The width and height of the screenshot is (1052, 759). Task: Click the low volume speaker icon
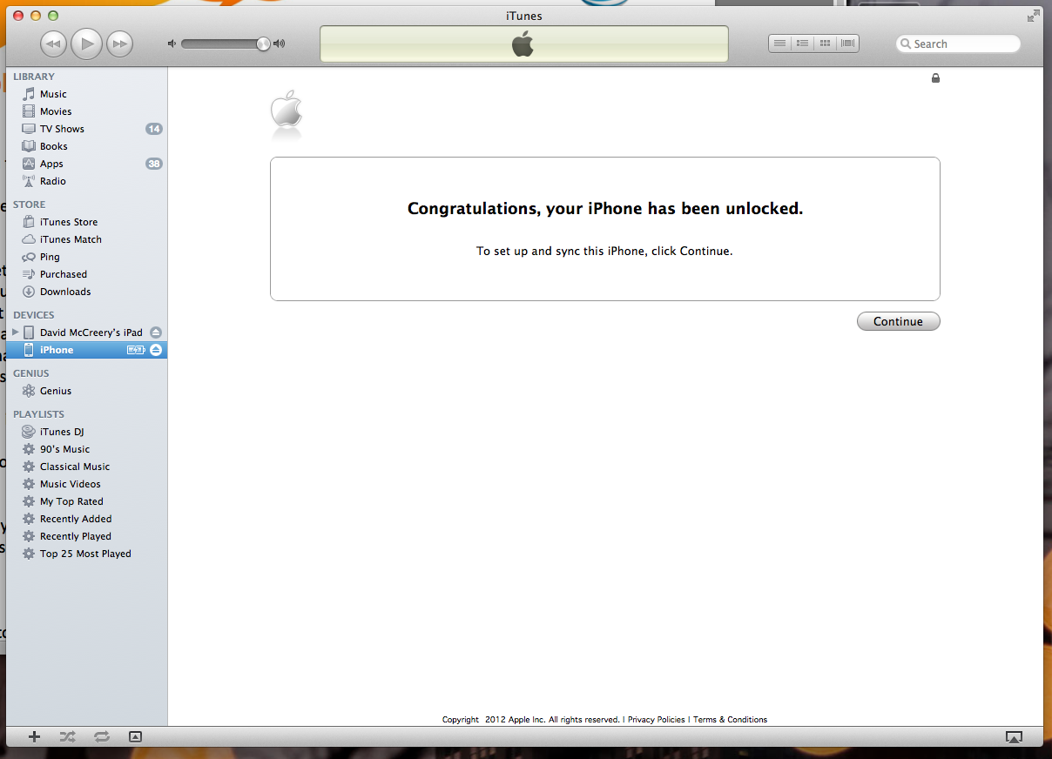click(172, 44)
